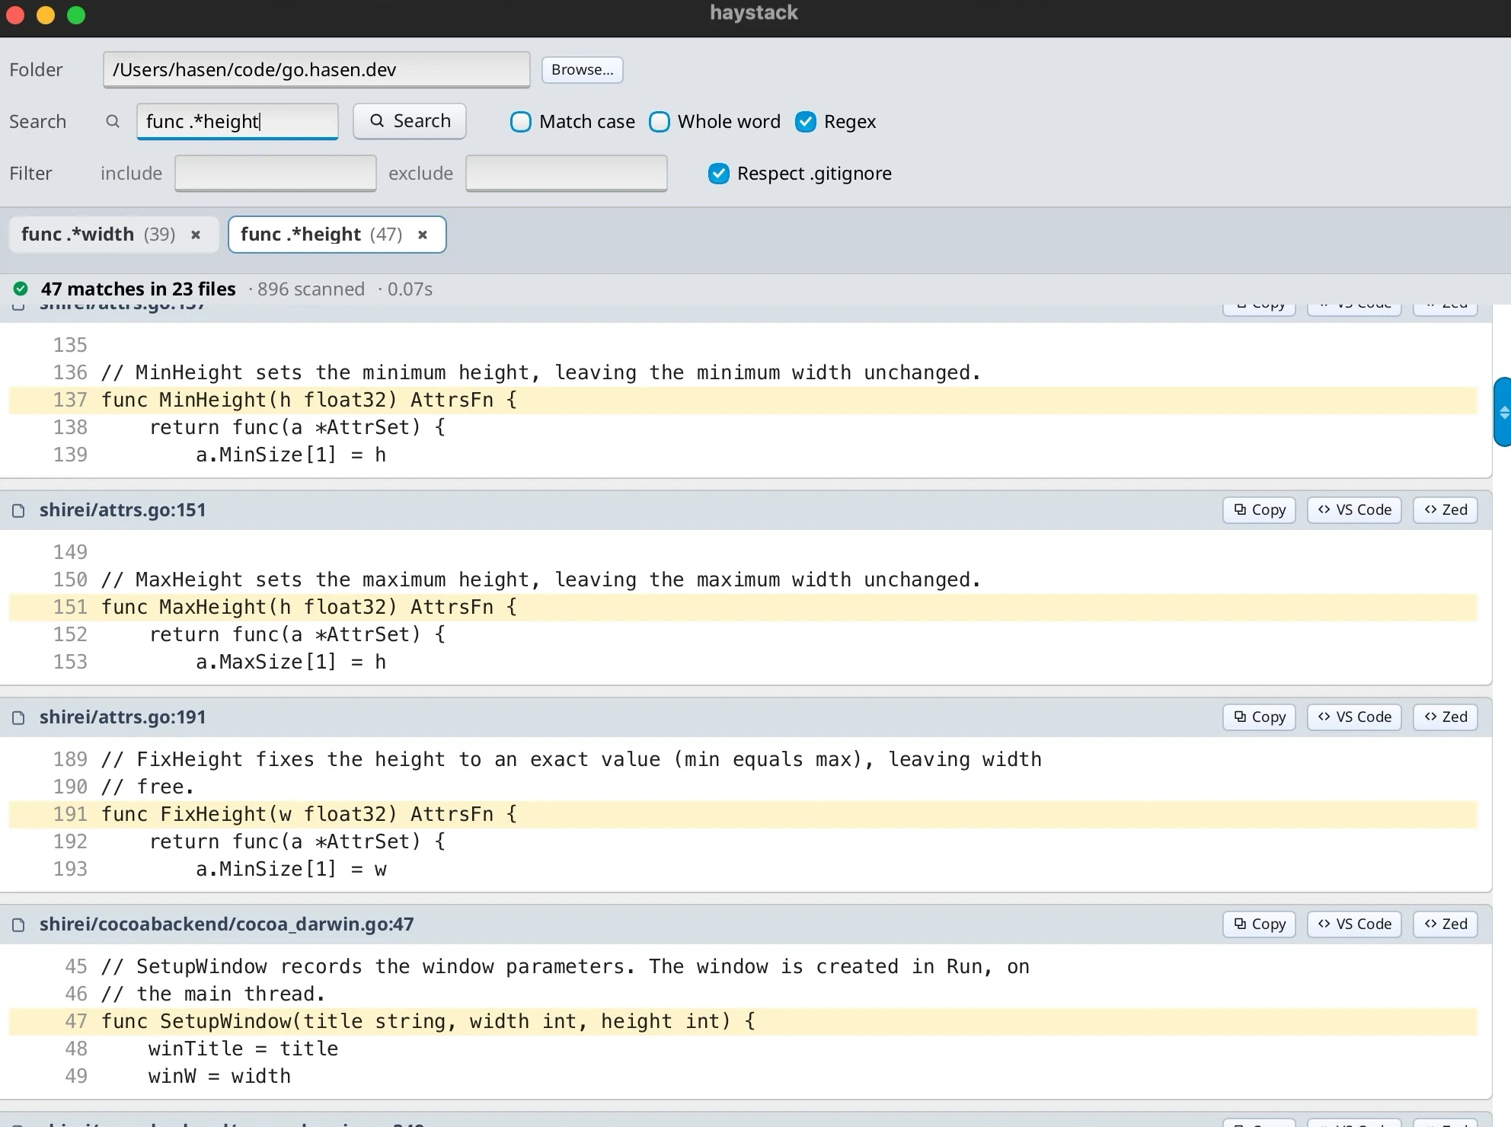1511x1127 pixels.
Task: Focus the include filter field
Action: [275, 174]
